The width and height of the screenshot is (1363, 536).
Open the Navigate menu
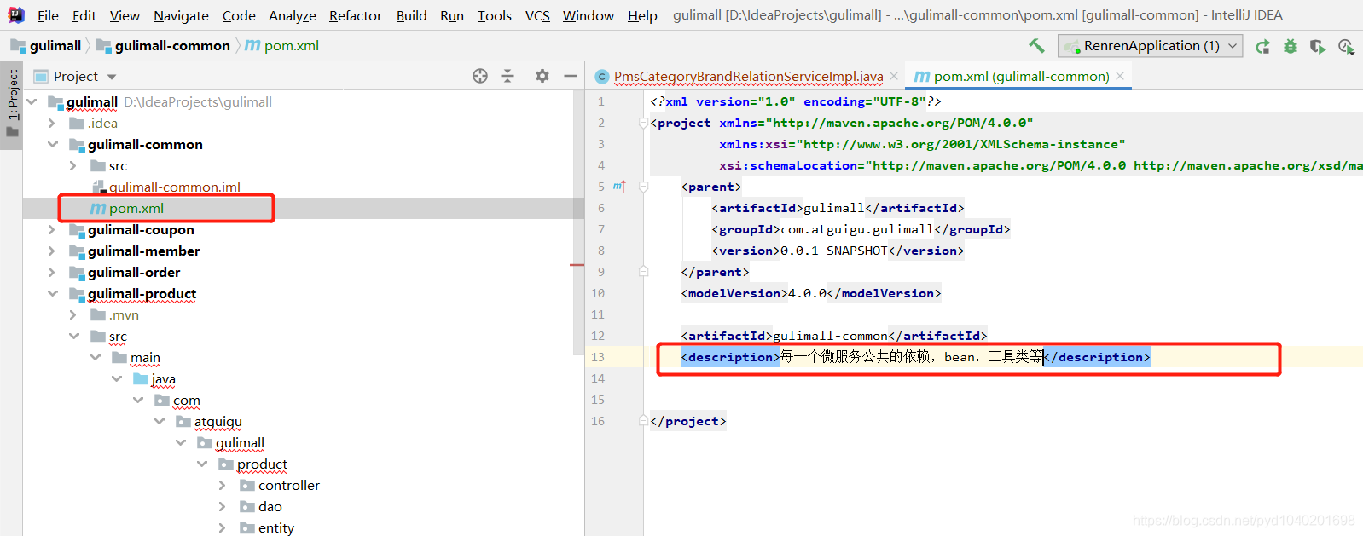(181, 15)
